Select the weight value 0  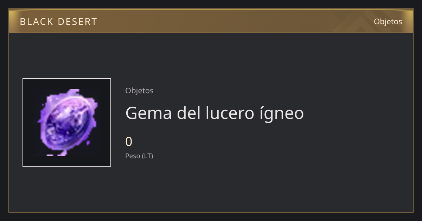pyautogui.click(x=129, y=142)
